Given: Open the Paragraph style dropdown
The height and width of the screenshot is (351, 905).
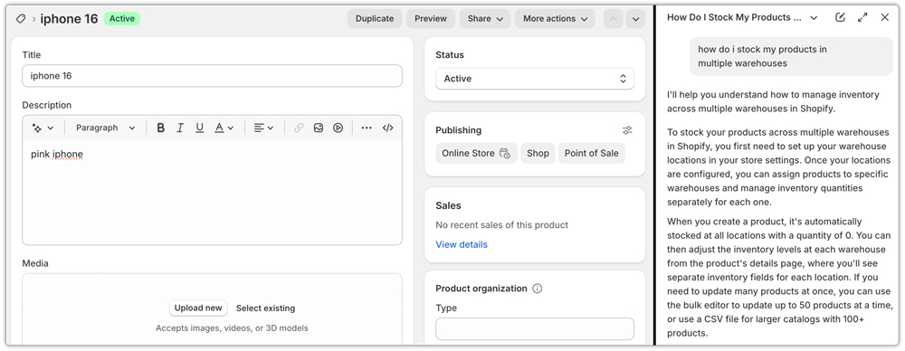Looking at the screenshot, I should pyautogui.click(x=106, y=128).
